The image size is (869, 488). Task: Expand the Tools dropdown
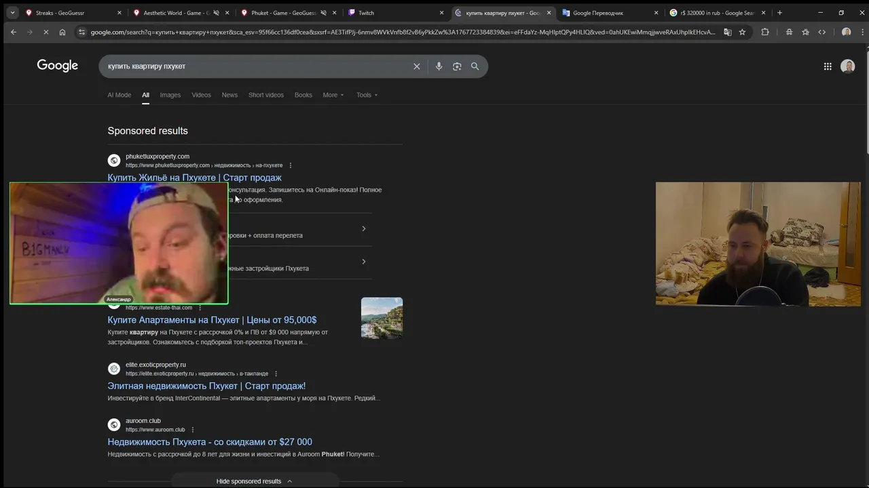click(x=367, y=95)
